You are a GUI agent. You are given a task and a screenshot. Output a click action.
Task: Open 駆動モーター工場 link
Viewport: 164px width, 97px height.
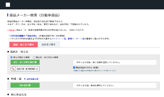click(x=76, y=39)
